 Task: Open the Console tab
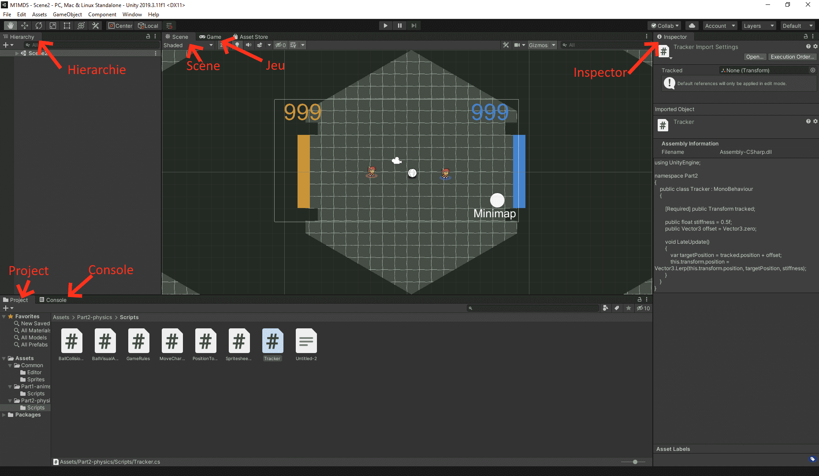53,300
